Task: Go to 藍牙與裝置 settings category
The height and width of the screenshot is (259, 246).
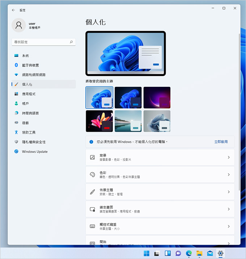Action: (44, 65)
